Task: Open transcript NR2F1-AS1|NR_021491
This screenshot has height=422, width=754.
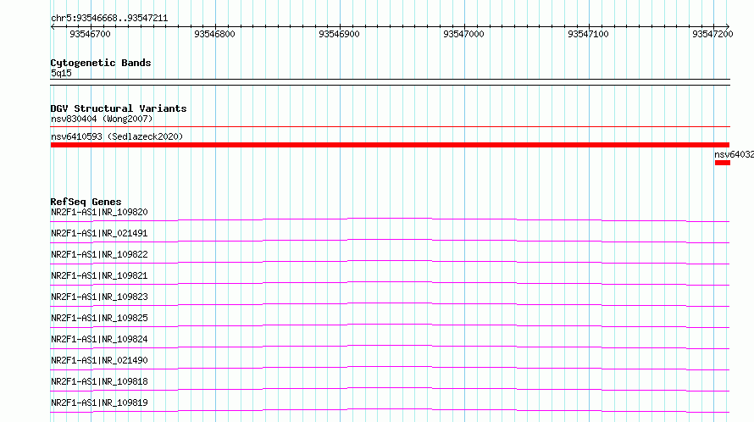Action: pos(99,233)
